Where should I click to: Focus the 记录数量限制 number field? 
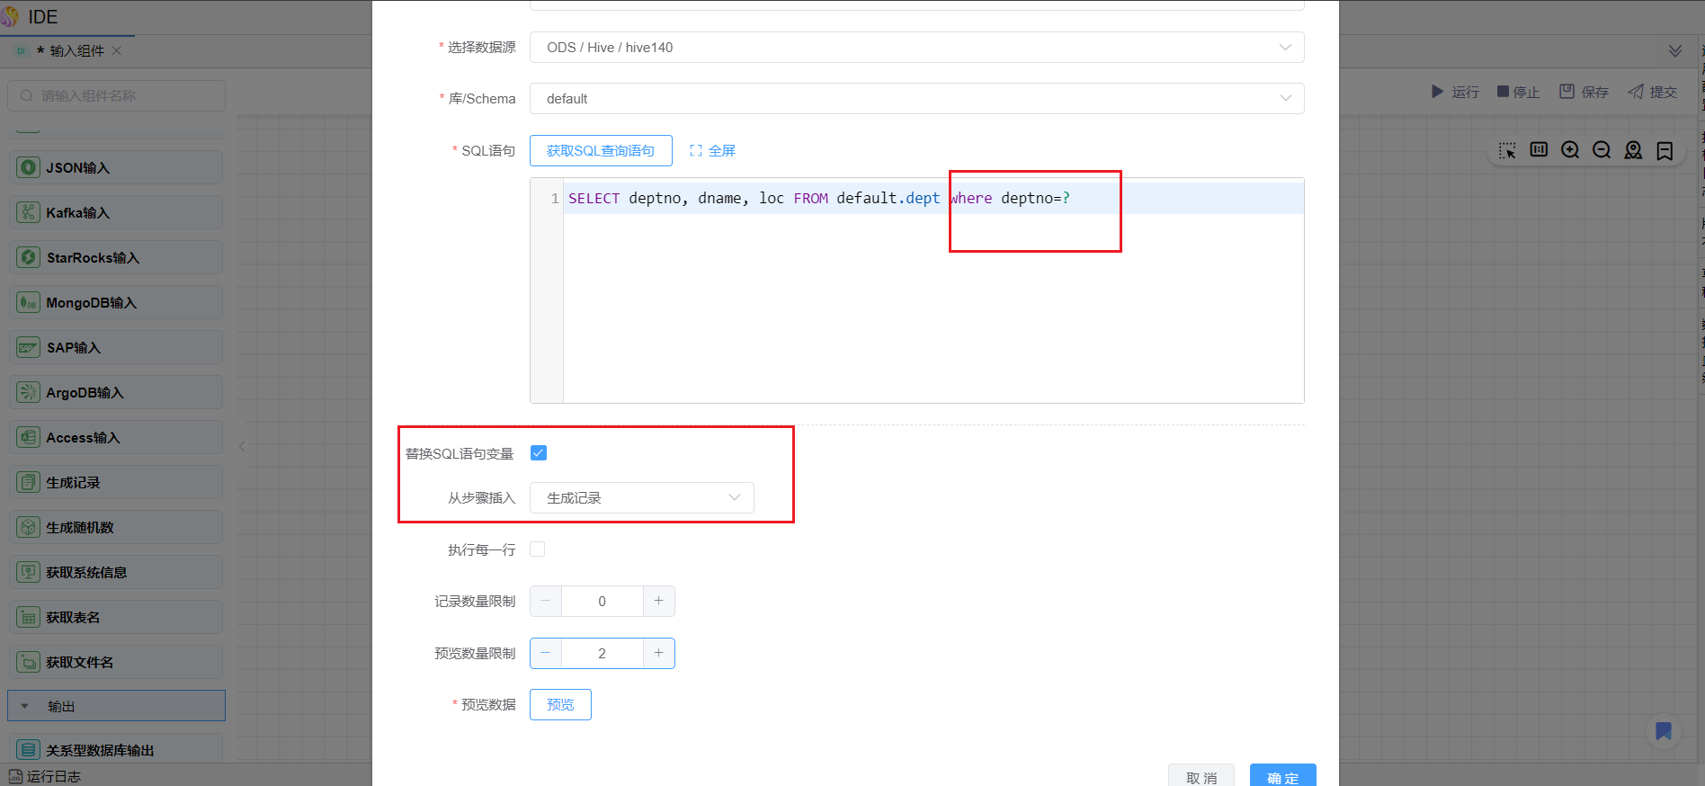[x=603, y=602]
